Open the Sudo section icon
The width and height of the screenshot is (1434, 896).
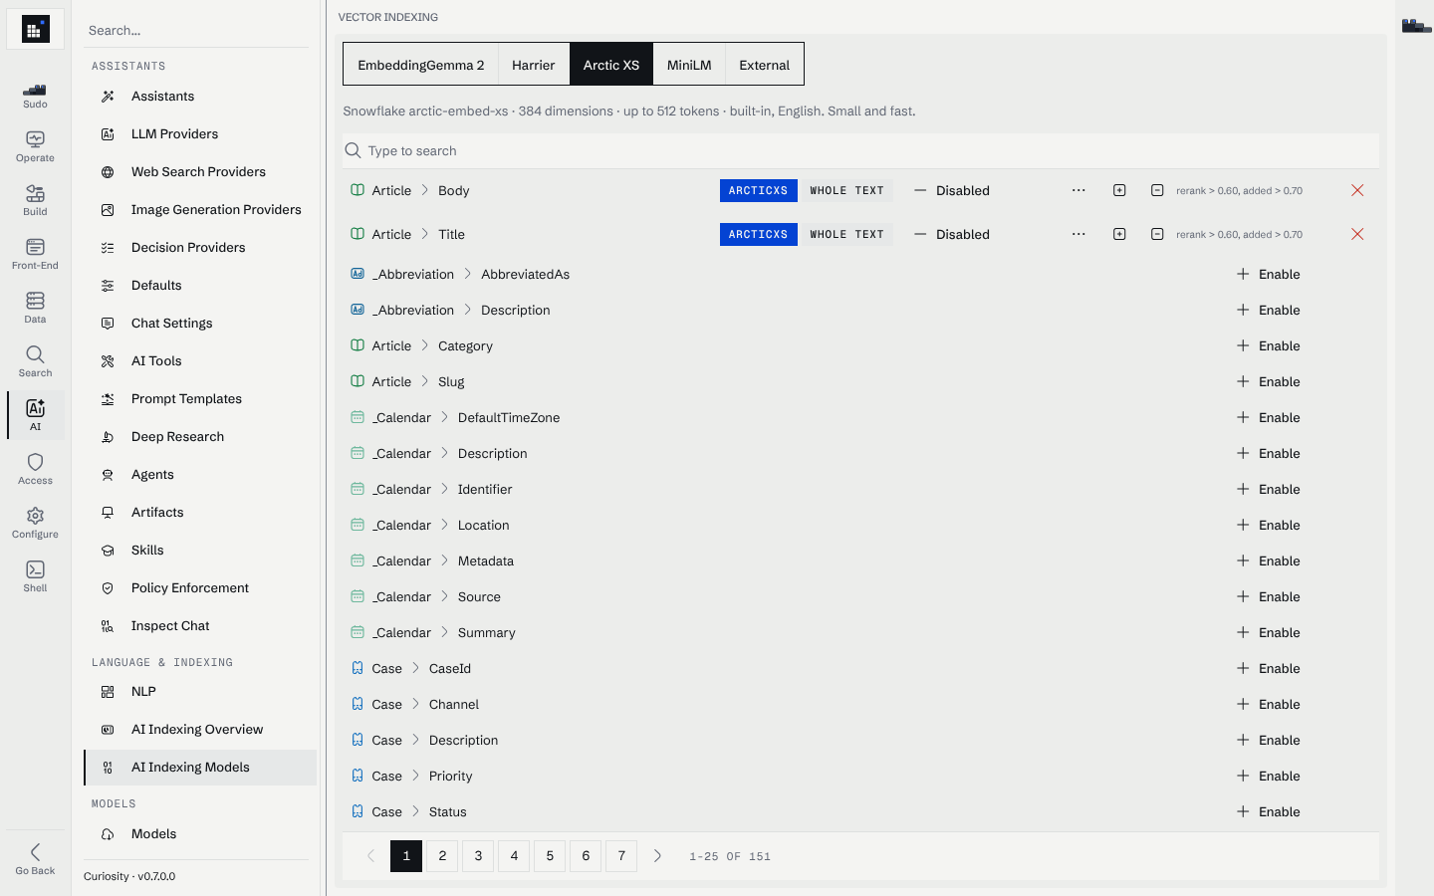(35, 96)
